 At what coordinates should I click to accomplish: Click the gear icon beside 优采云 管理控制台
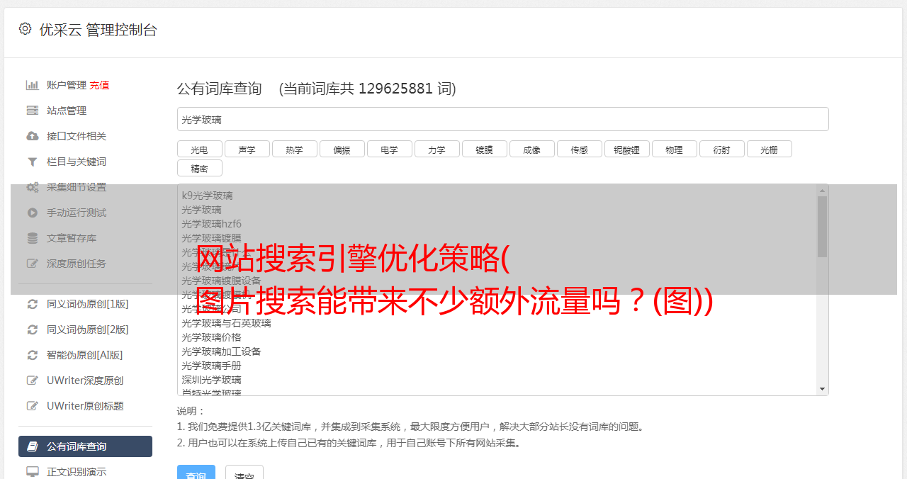pos(26,29)
